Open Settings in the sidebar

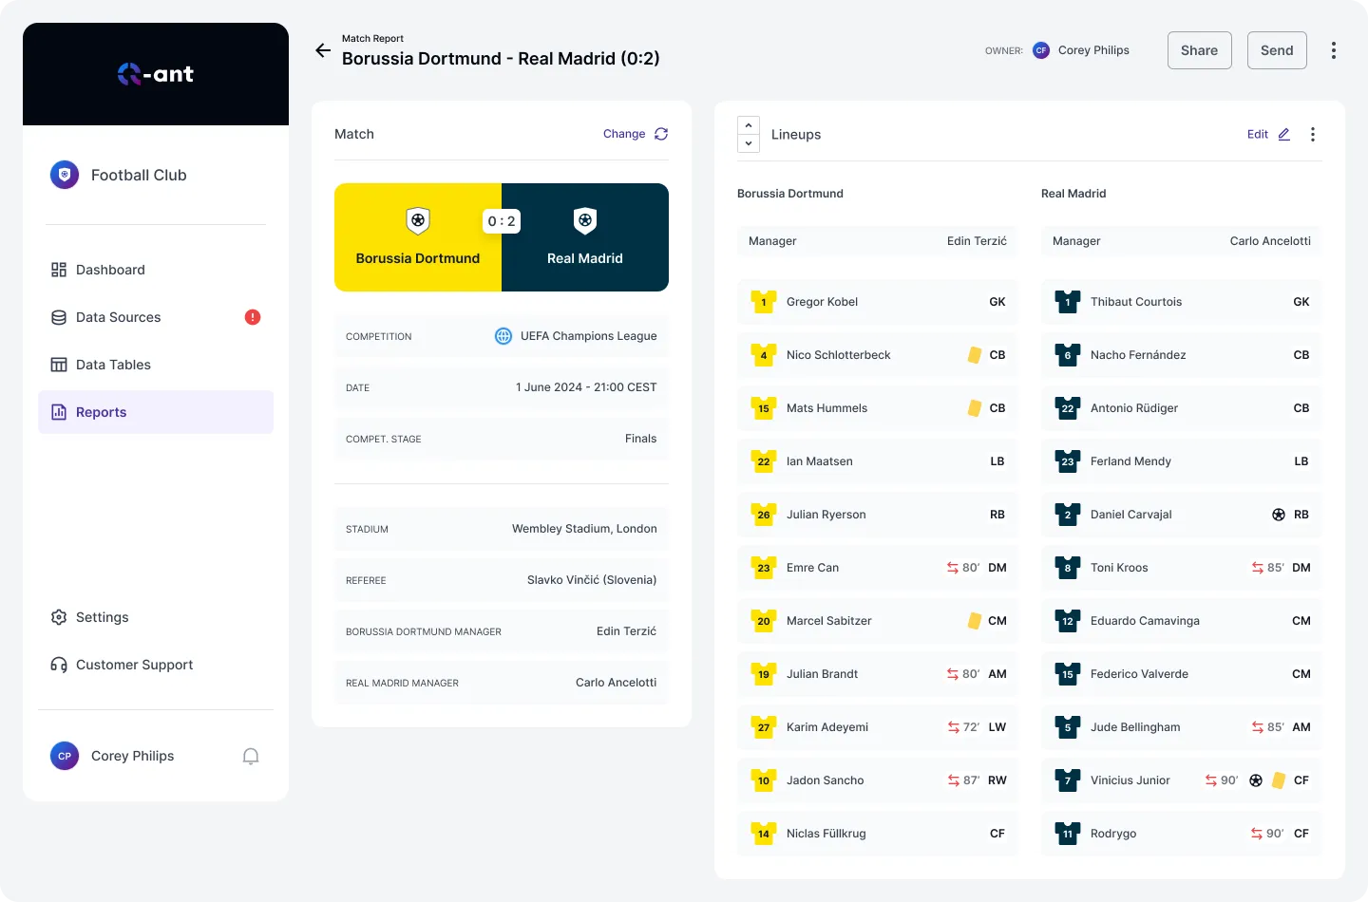point(156,617)
